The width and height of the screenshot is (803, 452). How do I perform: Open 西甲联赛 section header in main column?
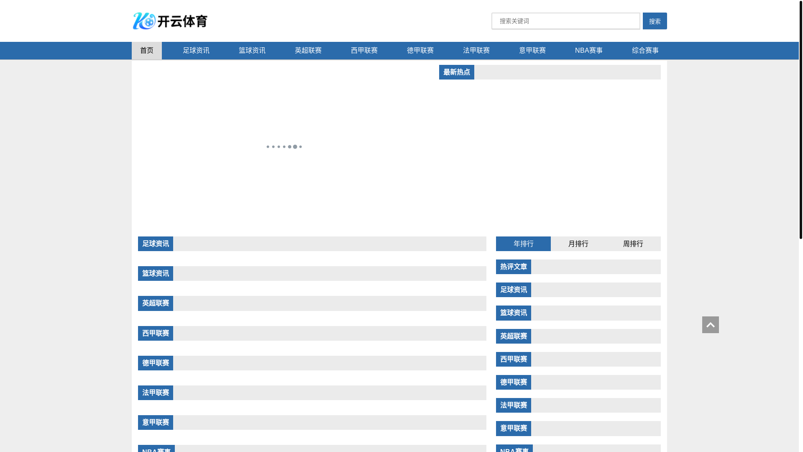pyautogui.click(x=156, y=333)
